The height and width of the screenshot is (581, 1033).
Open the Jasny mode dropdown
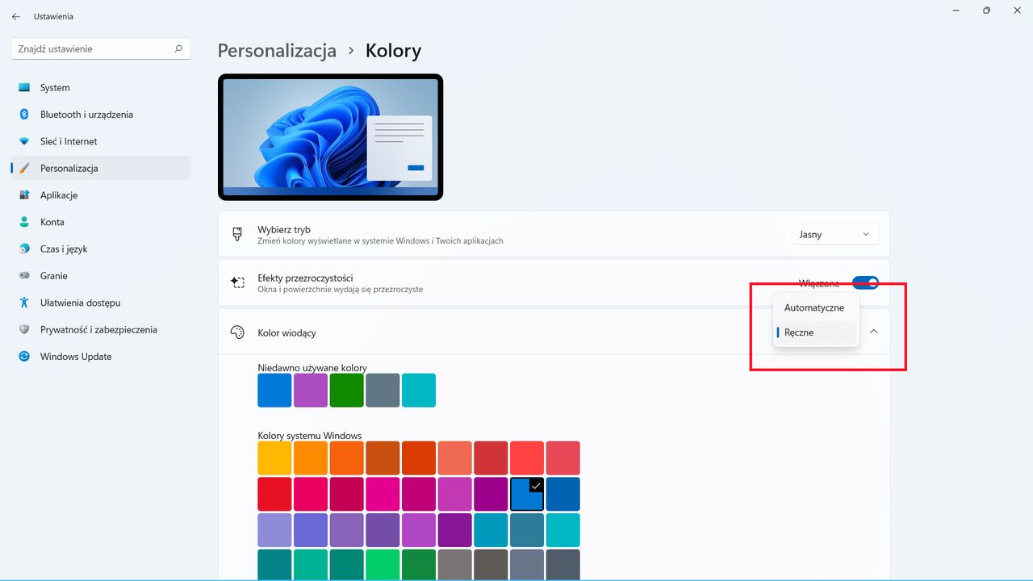point(834,234)
